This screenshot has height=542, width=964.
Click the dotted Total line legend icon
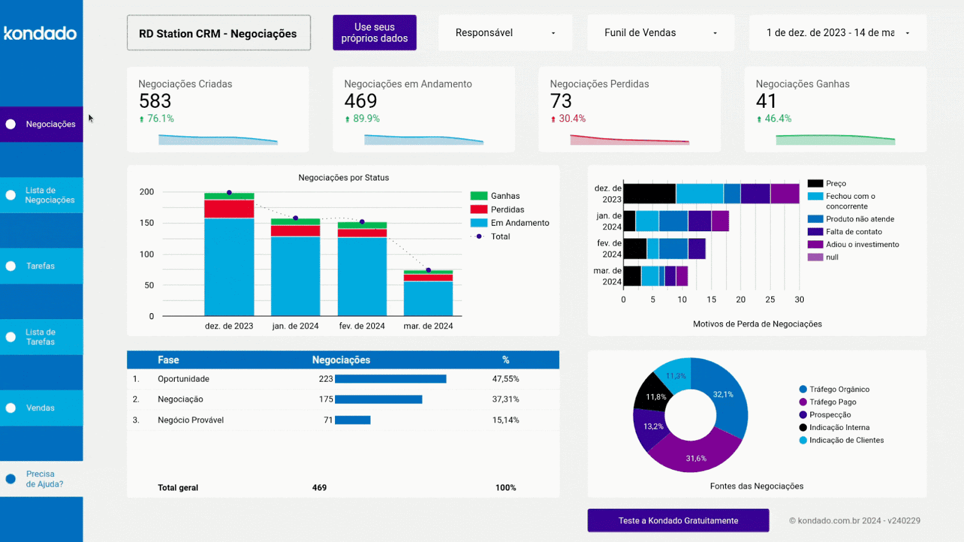(x=479, y=236)
